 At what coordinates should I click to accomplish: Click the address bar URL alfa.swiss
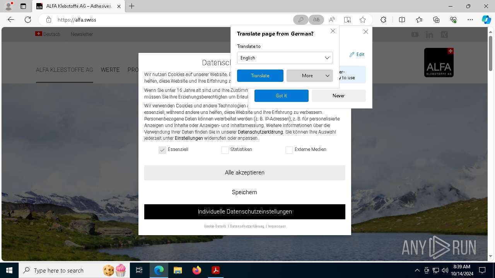pos(77,20)
